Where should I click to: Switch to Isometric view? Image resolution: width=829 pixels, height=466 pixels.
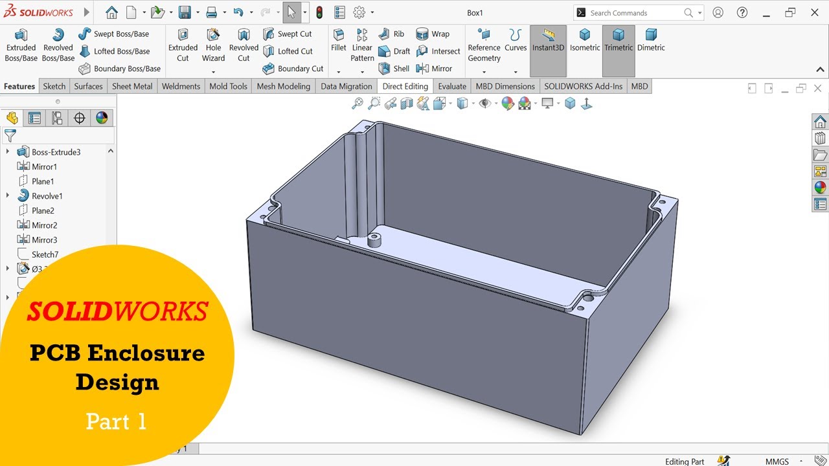[585, 40]
